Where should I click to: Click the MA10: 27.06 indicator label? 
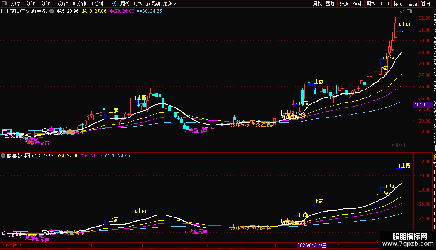[93, 12]
